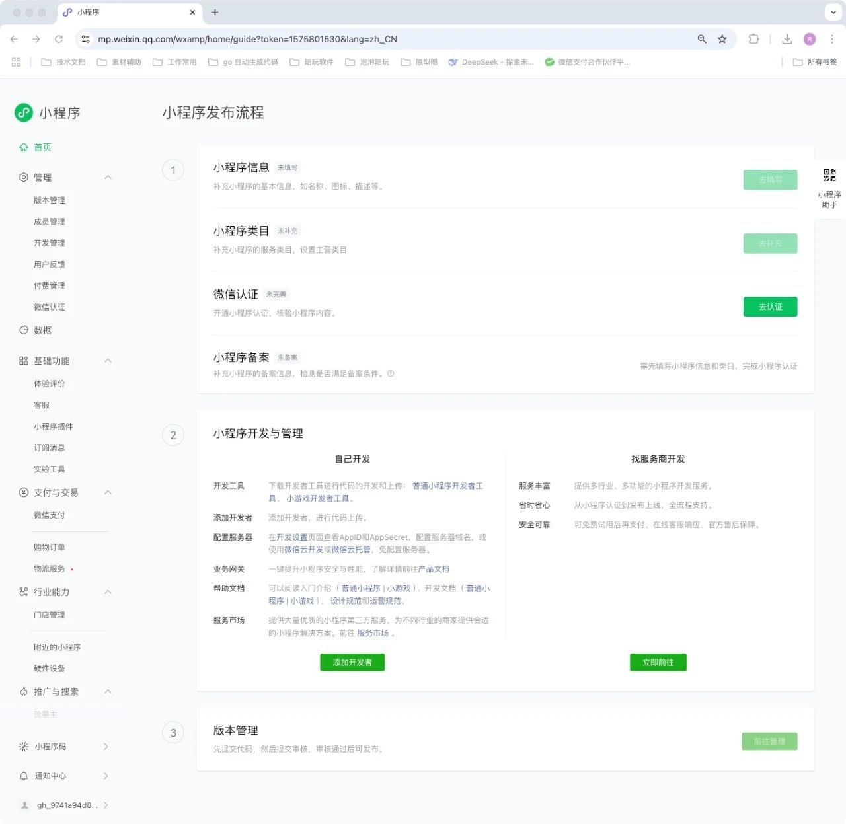
Task: Open 微信支付 in sidebar
Action: point(50,515)
